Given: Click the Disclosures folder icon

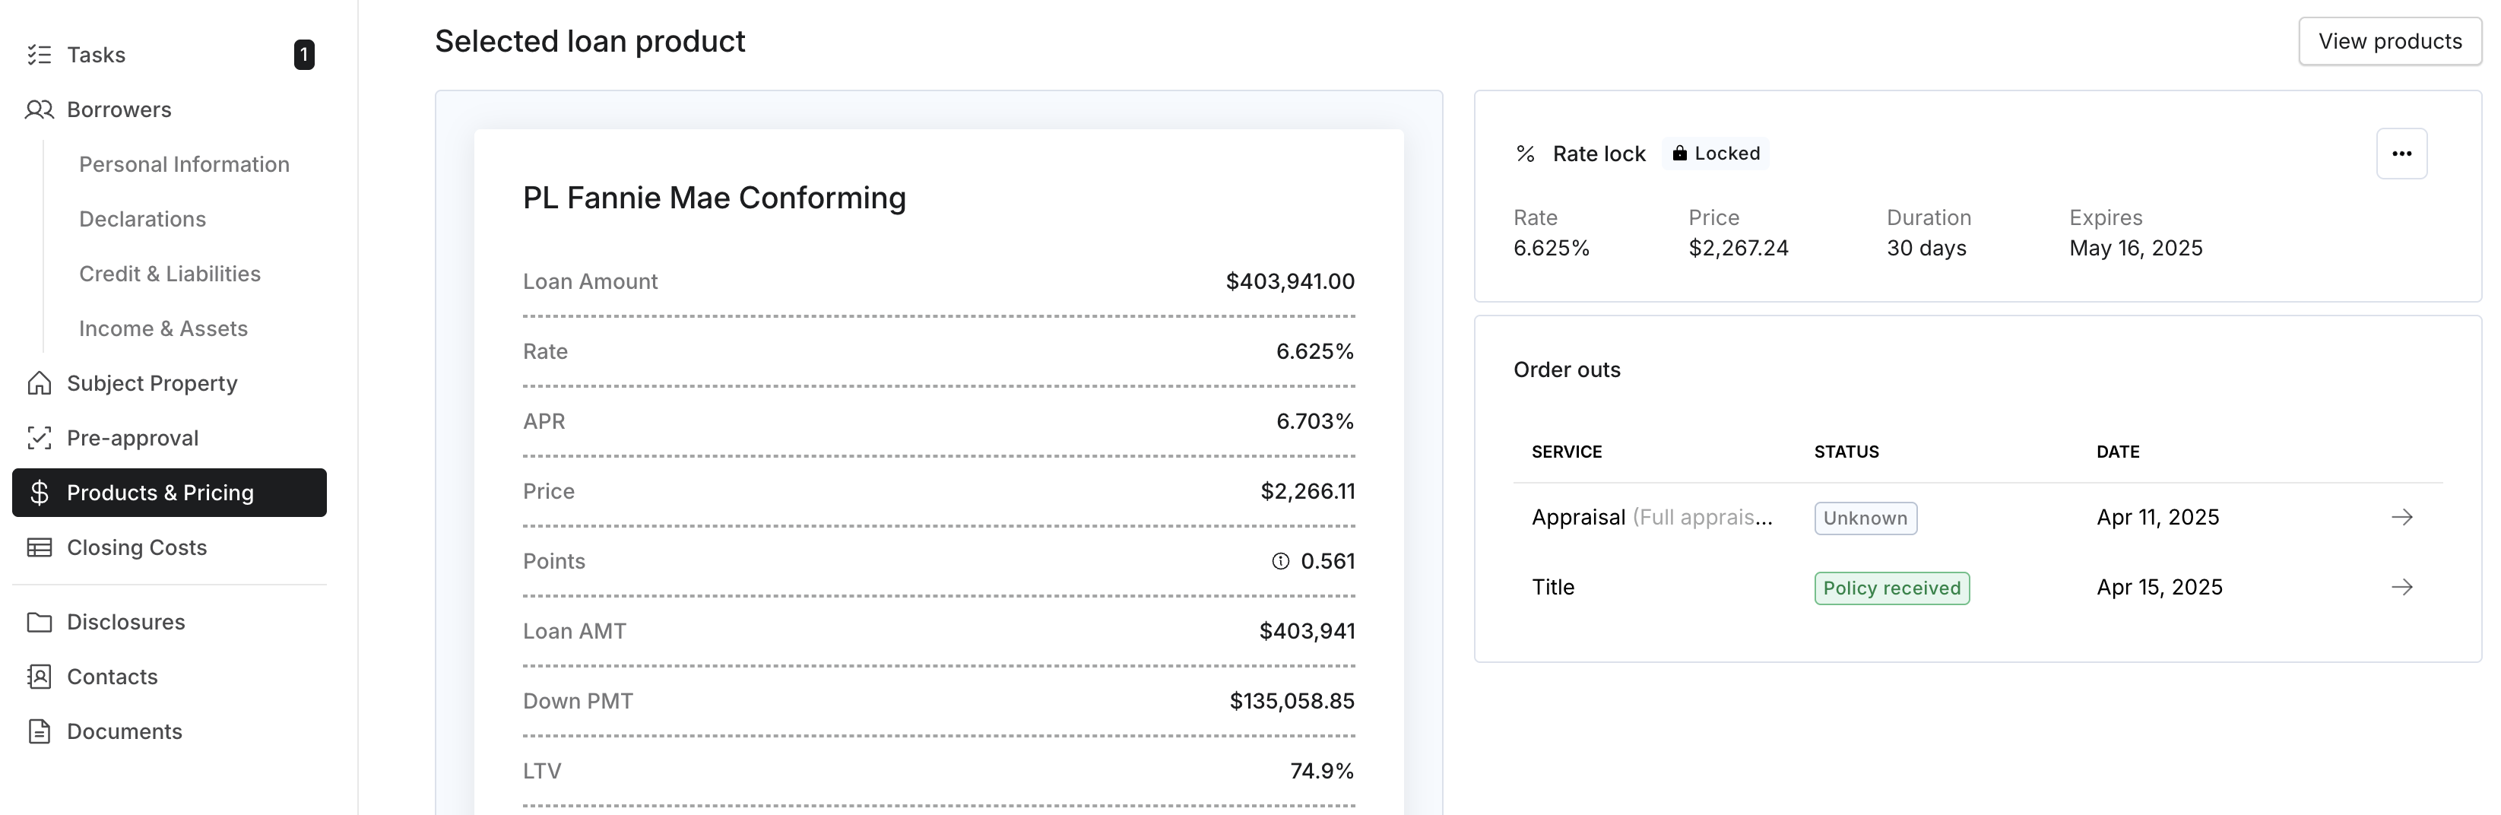Looking at the screenshot, I should coord(39,622).
